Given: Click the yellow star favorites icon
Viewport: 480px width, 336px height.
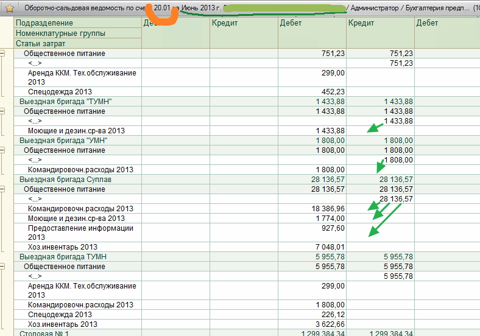Looking at the screenshot, I should point(10,9).
